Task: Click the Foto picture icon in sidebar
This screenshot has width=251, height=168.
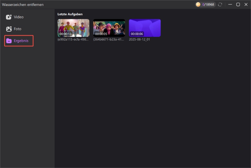Action: pyautogui.click(x=9, y=29)
